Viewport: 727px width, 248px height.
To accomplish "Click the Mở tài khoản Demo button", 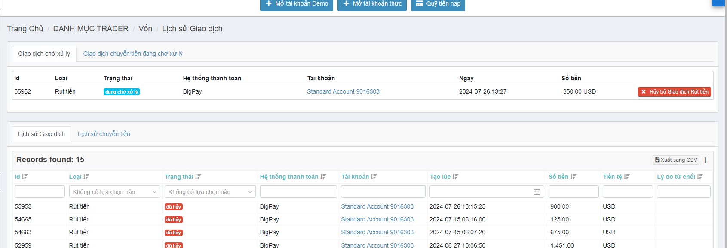I will point(296,4).
